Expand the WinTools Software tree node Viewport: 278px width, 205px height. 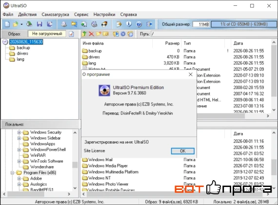tap(19, 161)
